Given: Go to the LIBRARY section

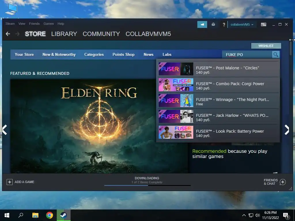Looking at the screenshot, I should pyautogui.click(x=64, y=34).
